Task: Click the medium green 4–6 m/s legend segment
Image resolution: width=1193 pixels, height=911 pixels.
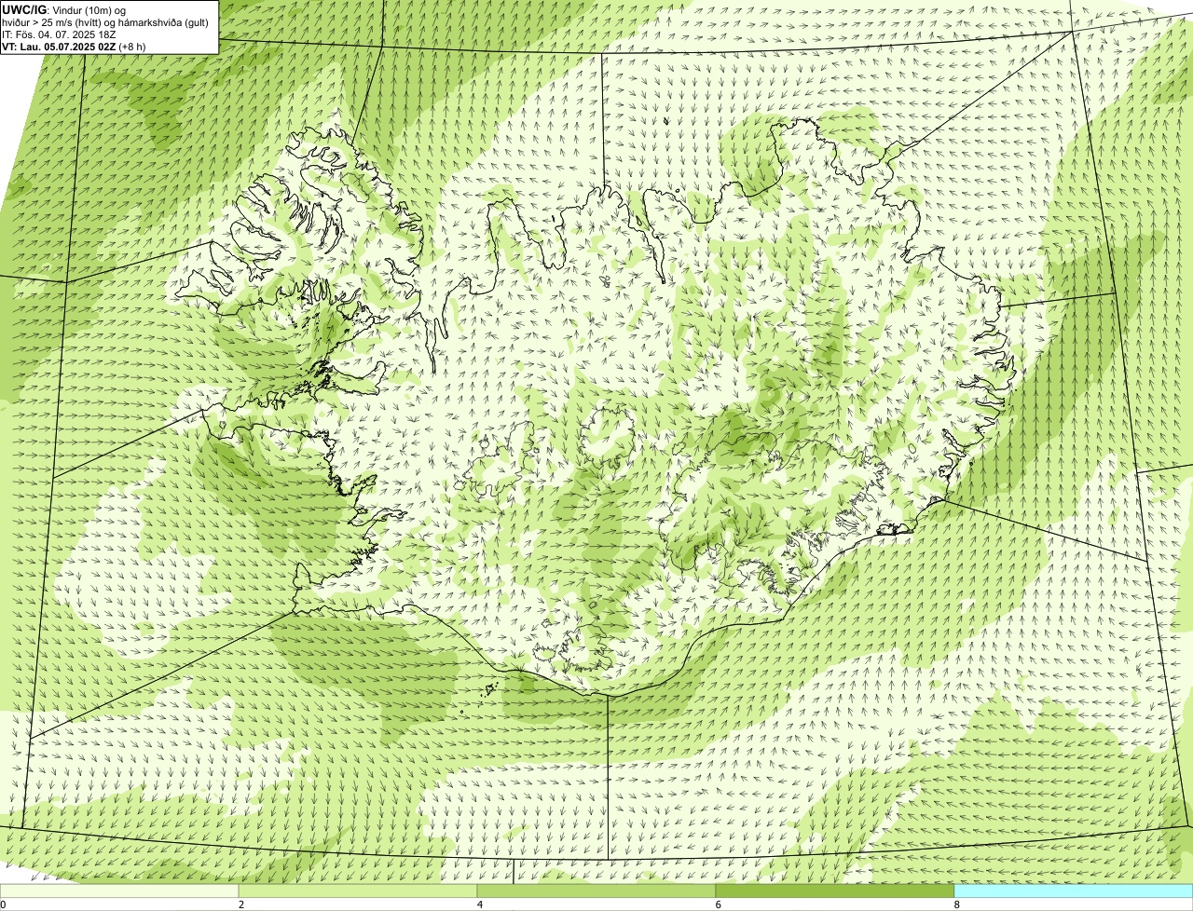Action: click(x=596, y=891)
